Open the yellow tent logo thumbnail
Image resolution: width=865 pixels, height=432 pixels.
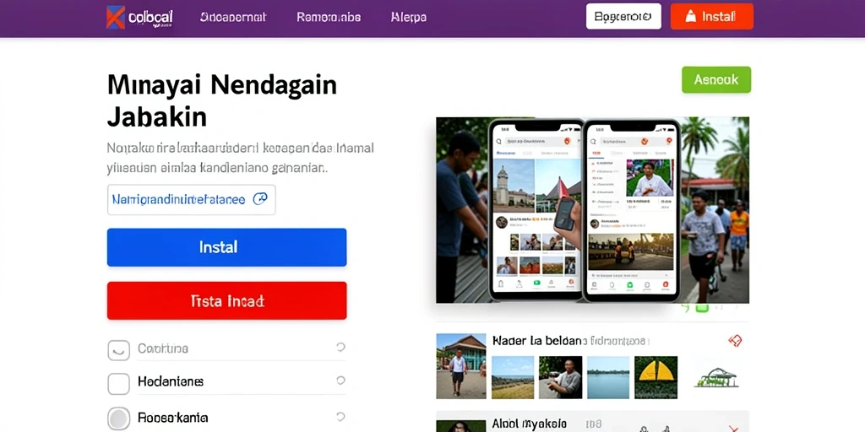point(656,377)
